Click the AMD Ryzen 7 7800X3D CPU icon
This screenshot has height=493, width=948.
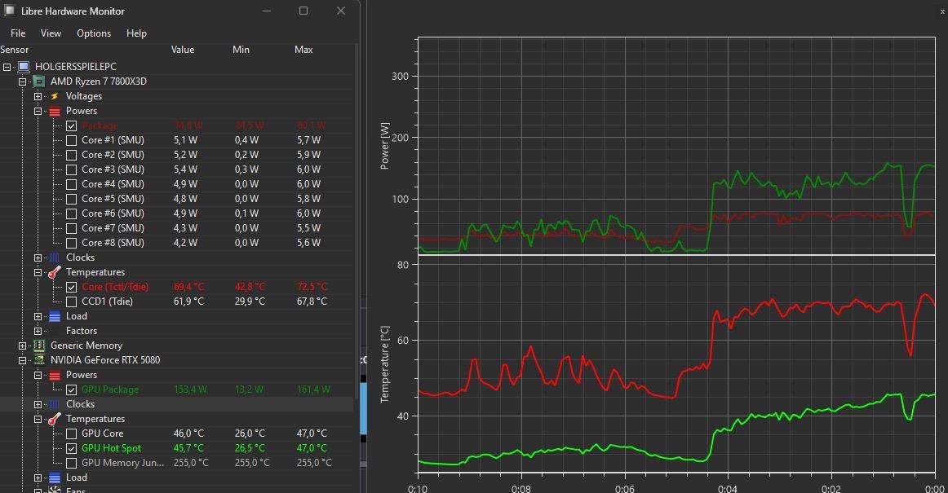click(x=38, y=81)
